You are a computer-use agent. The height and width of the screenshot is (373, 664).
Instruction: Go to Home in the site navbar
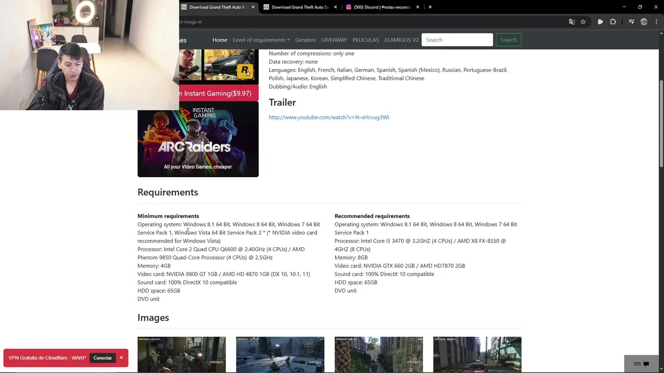click(220, 40)
